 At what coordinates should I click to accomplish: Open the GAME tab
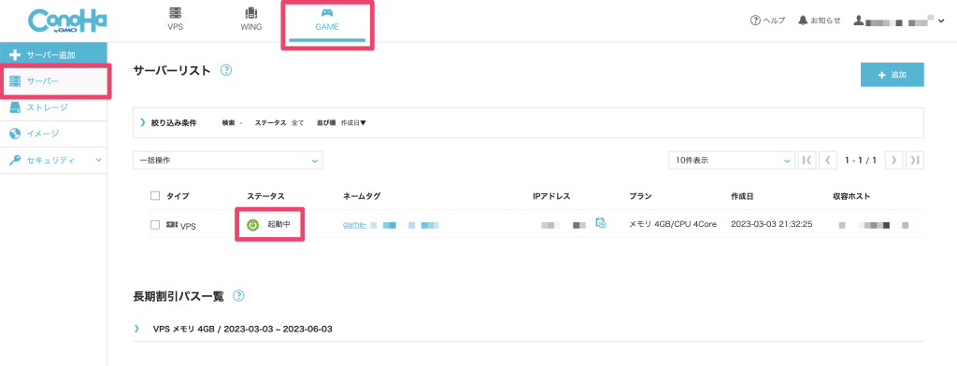pyautogui.click(x=326, y=20)
